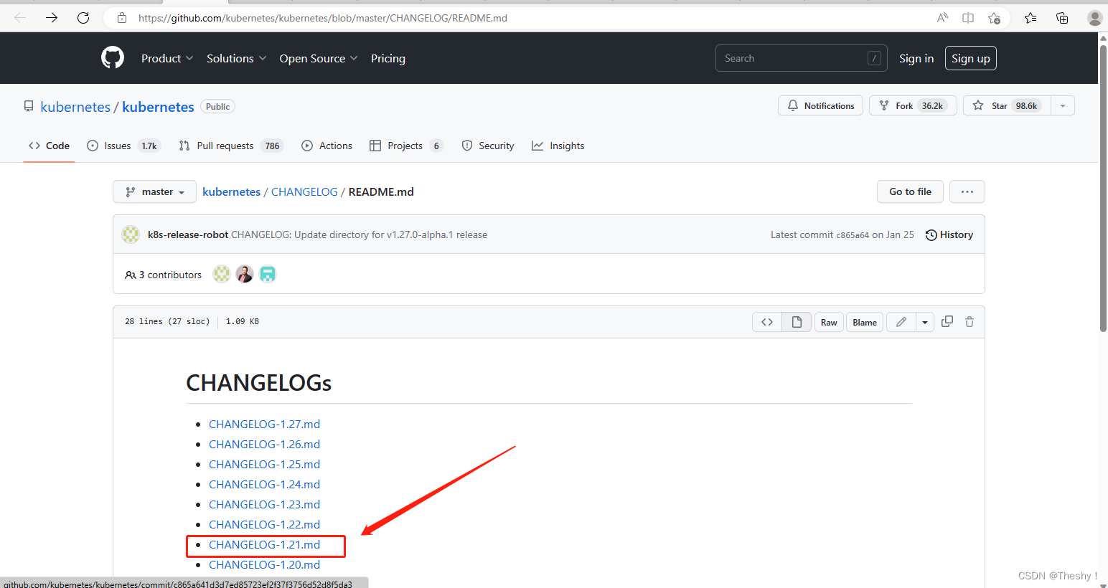Refresh the page in the browser
This screenshot has width=1108, height=588.
[x=83, y=18]
